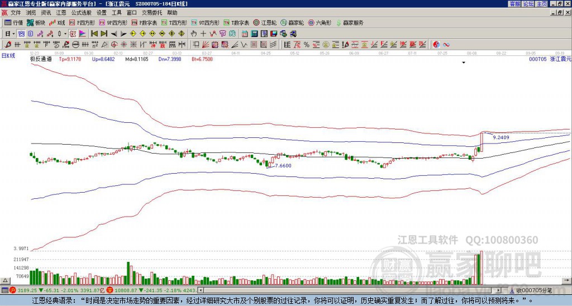
Task: Switch to K线 chart view
Action: (x=56, y=22)
